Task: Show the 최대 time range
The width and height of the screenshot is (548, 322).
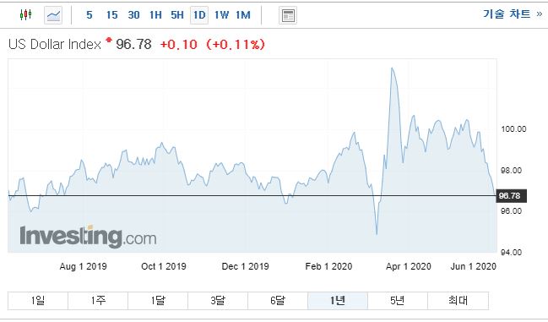Action: pos(458,301)
